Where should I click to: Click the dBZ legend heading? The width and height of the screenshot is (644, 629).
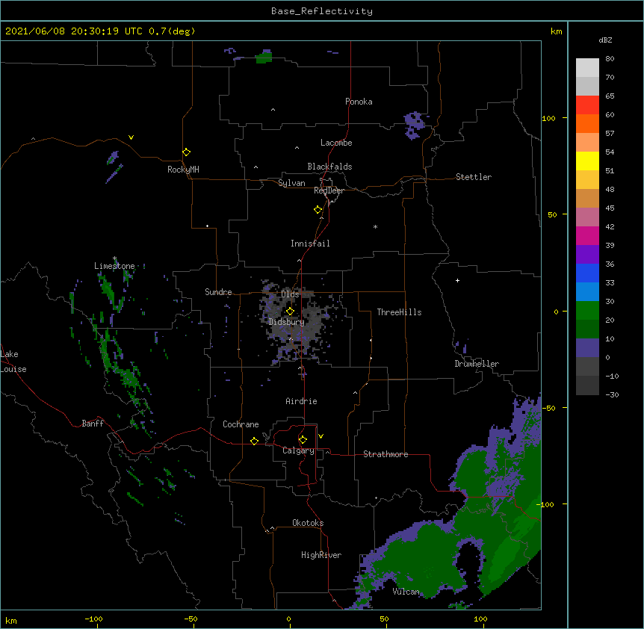coord(605,40)
